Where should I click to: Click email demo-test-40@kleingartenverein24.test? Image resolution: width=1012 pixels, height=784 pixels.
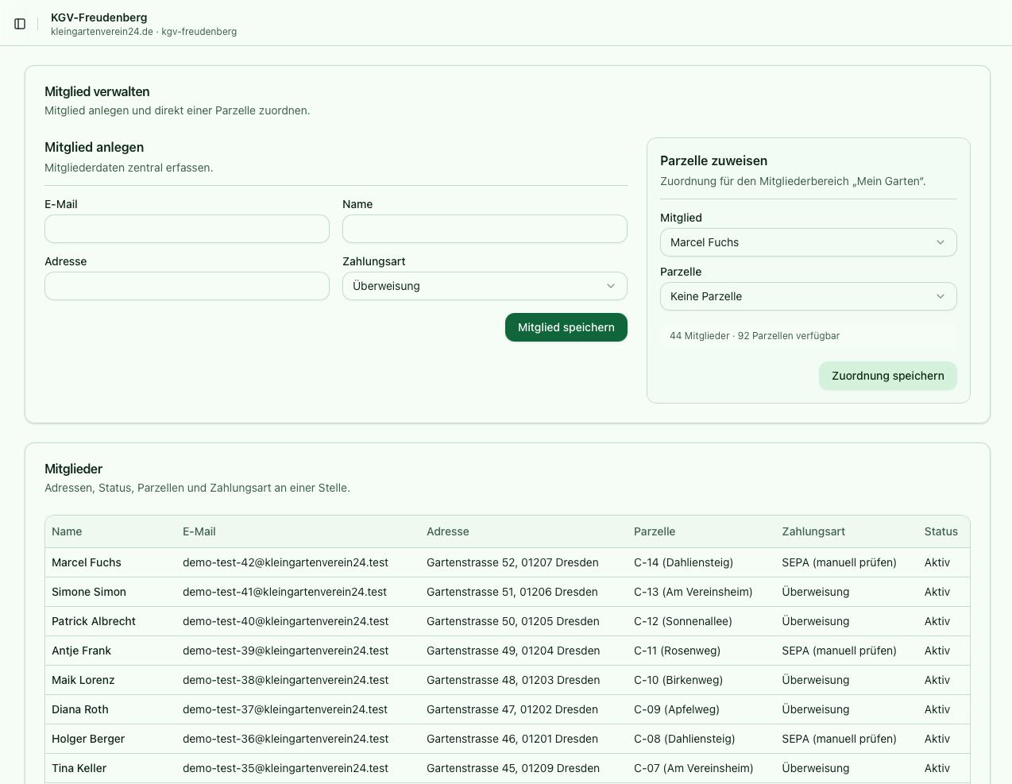285,621
